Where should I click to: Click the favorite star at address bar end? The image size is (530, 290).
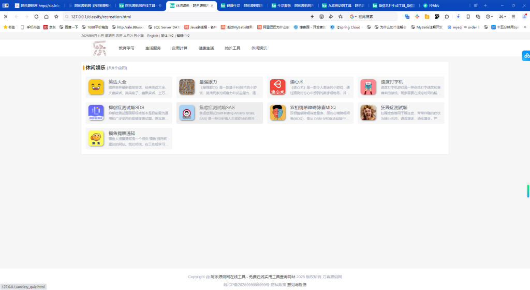tap(341, 17)
